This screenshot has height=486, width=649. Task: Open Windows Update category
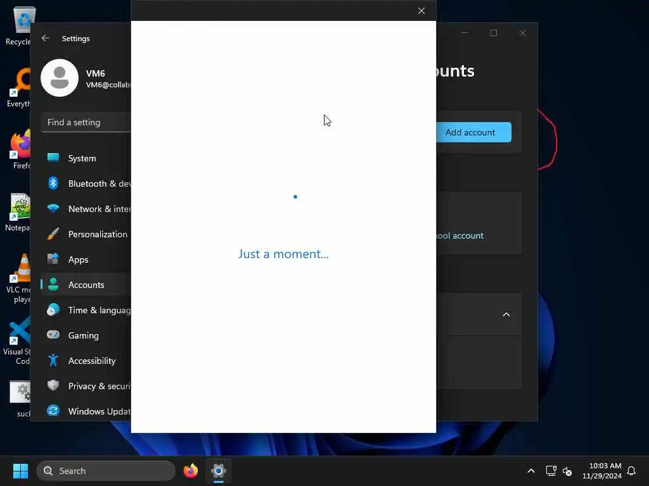point(86,411)
